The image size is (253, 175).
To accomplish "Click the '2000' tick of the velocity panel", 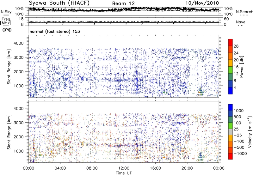I will 19,137.
